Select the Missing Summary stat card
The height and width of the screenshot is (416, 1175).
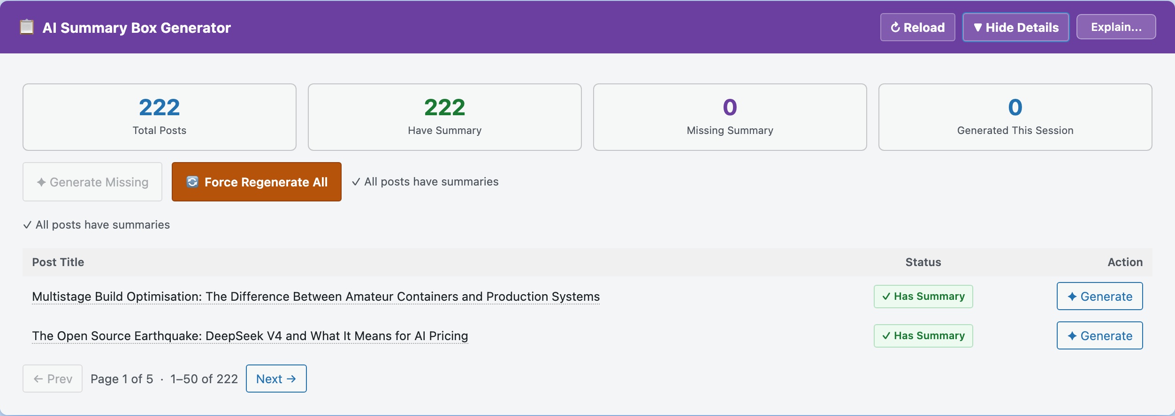[x=730, y=117]
